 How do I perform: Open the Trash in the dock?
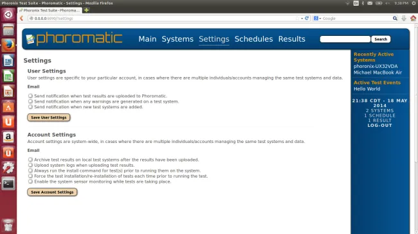pos(8,226)
